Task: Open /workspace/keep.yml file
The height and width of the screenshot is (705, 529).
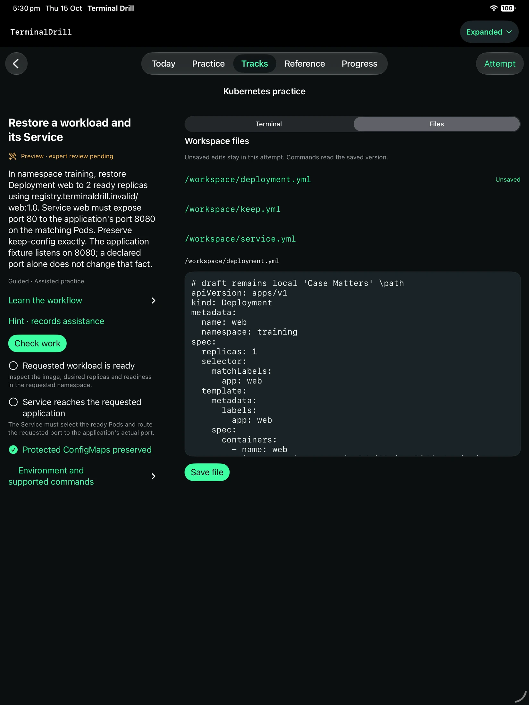Action: tap(232, 209)
